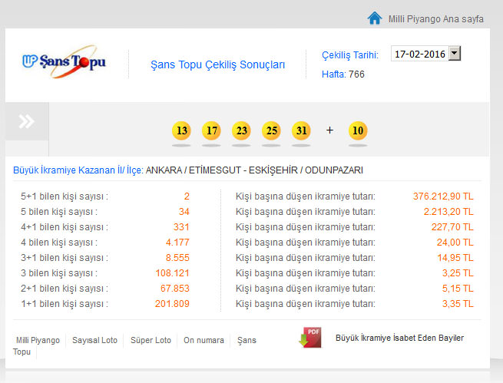Click the 1+1 bilen kişi sayısı label
503x383 pixels.
65,304
